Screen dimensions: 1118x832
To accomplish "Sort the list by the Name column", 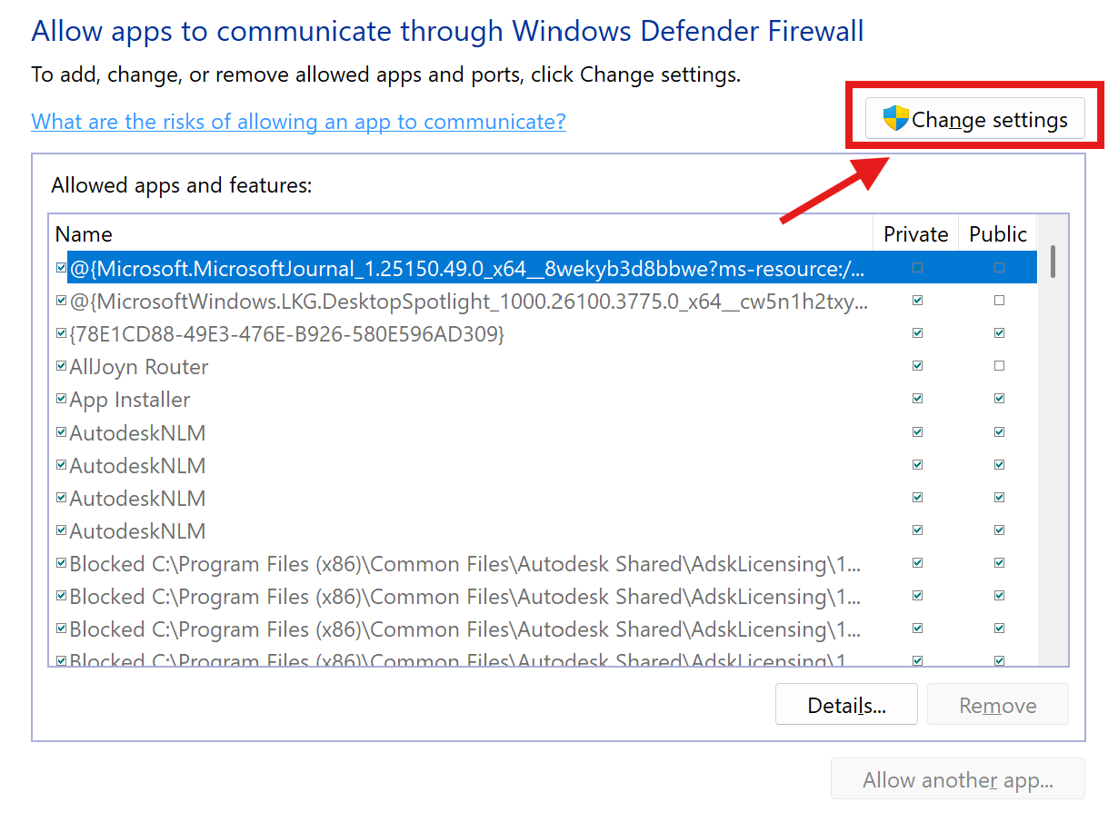I will pyautogui.click(x=84, y=233).
